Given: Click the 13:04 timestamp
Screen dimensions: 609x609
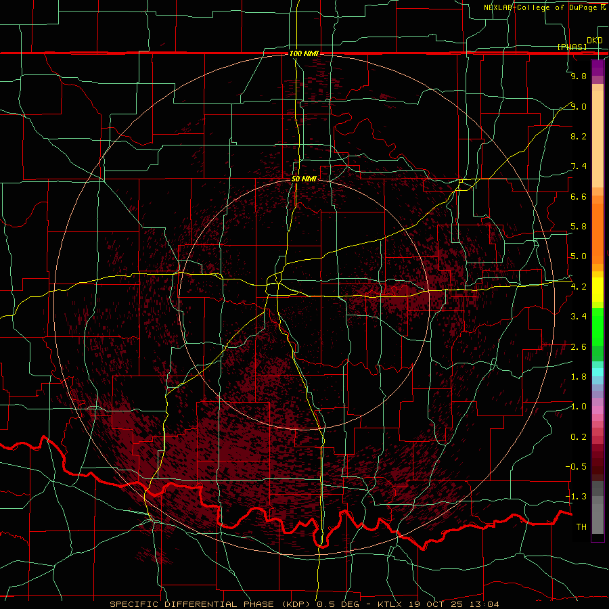Looking at the screenshot, I should [x=486, y=604].
